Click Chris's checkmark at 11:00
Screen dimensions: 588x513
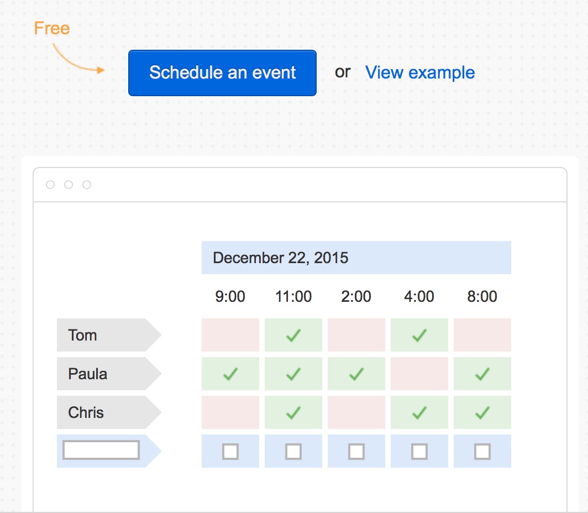293,412
